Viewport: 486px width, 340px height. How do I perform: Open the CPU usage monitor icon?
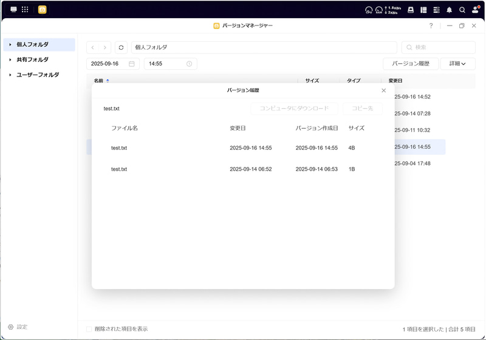click(369, 10)
